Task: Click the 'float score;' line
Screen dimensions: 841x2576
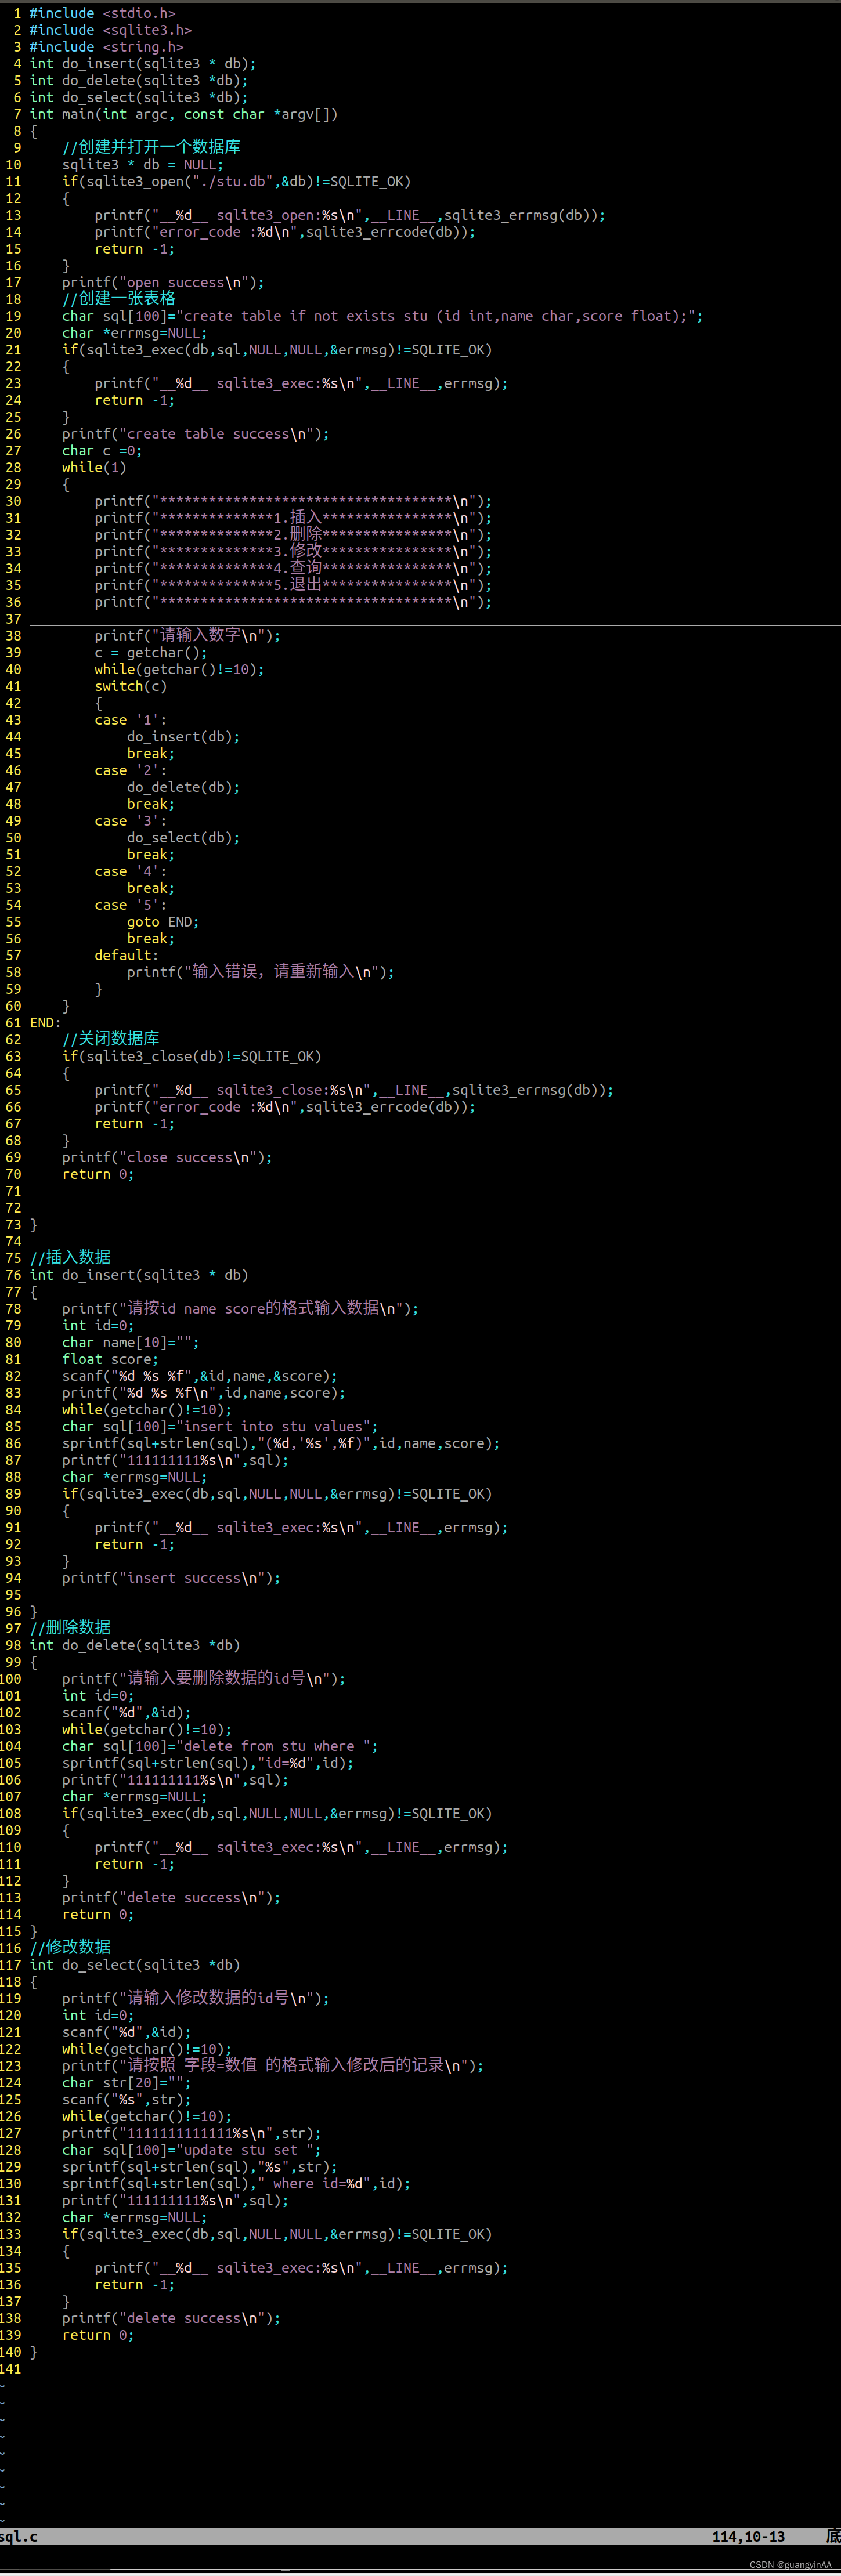Action: pyautogui.click(x=110, y=1359)
